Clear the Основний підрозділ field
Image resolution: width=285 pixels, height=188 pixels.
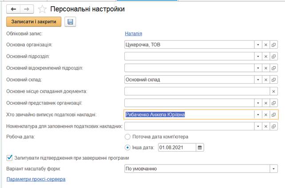pyautogui.click(x=265, y=56)
